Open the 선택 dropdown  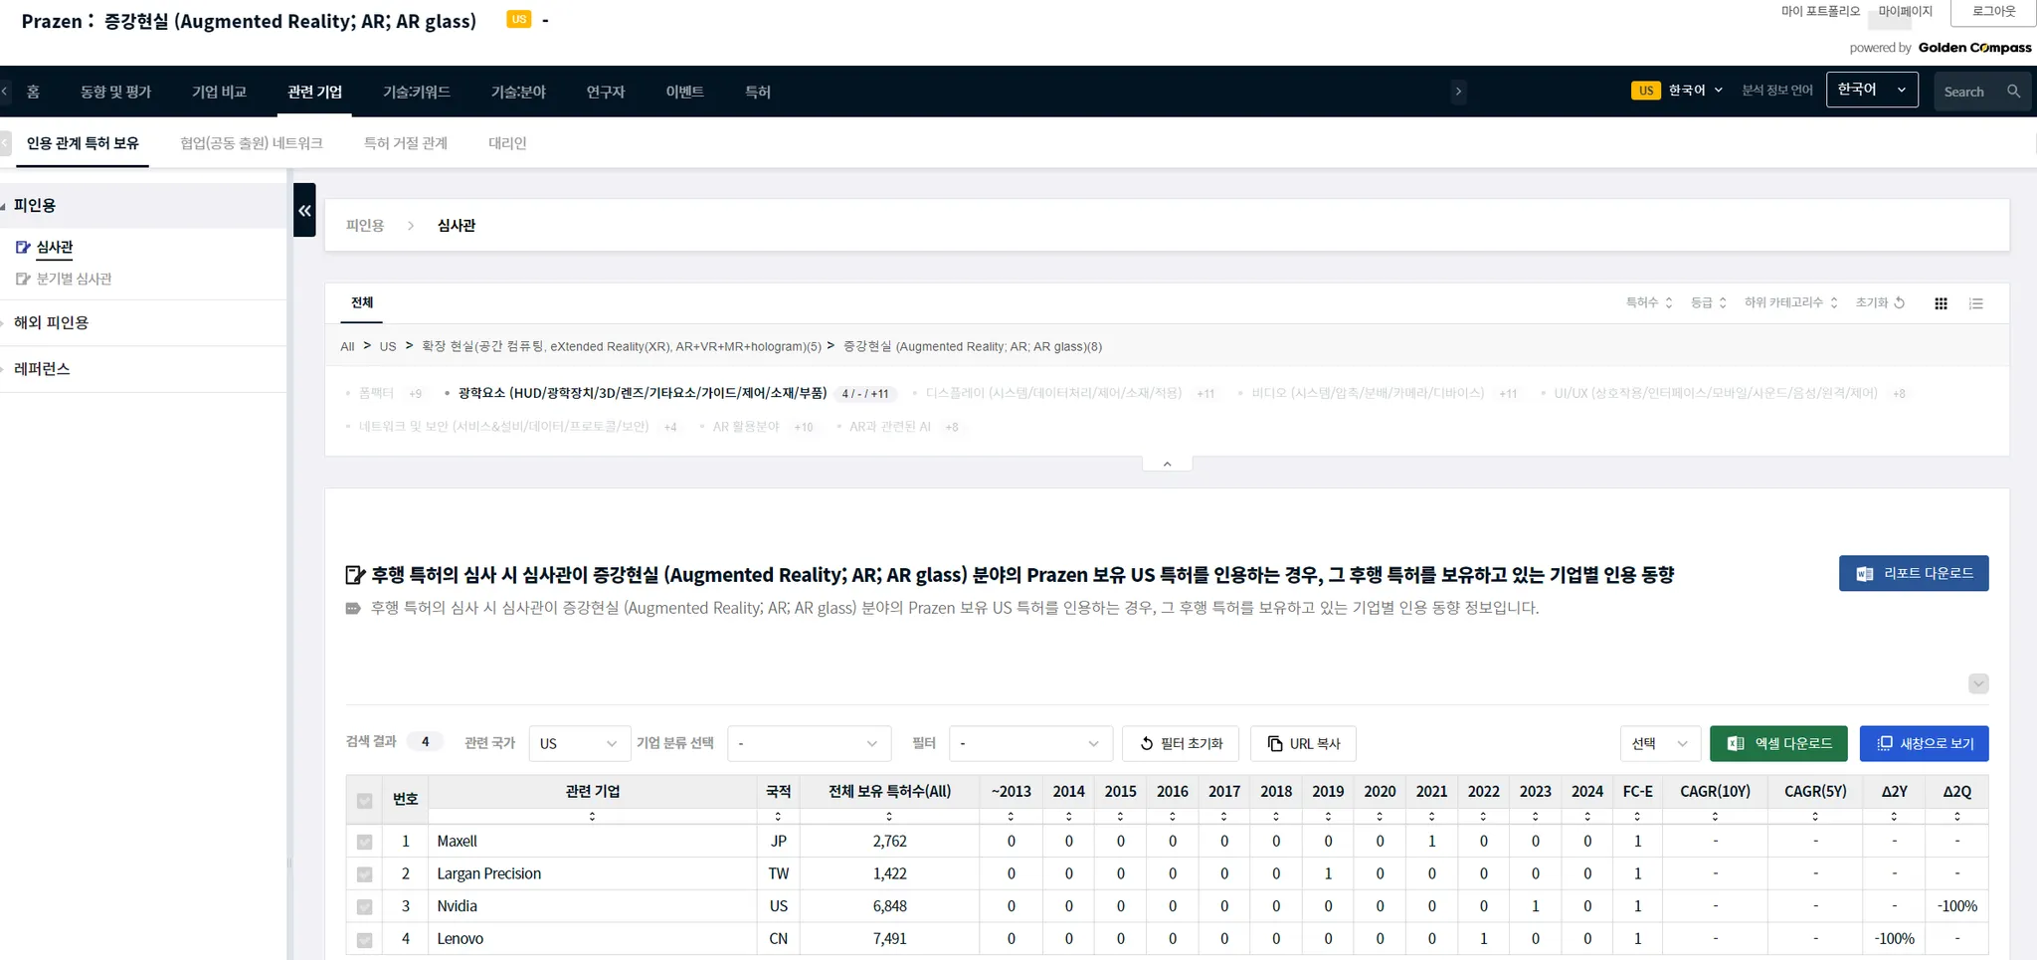pyautogui.click(x=1660, y=744)
